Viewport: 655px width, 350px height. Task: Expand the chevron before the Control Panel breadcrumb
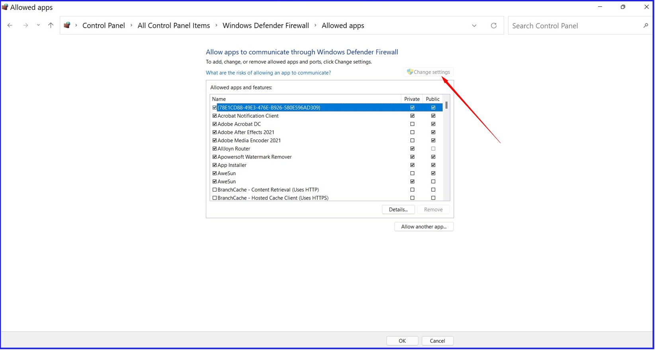[76, 25]
